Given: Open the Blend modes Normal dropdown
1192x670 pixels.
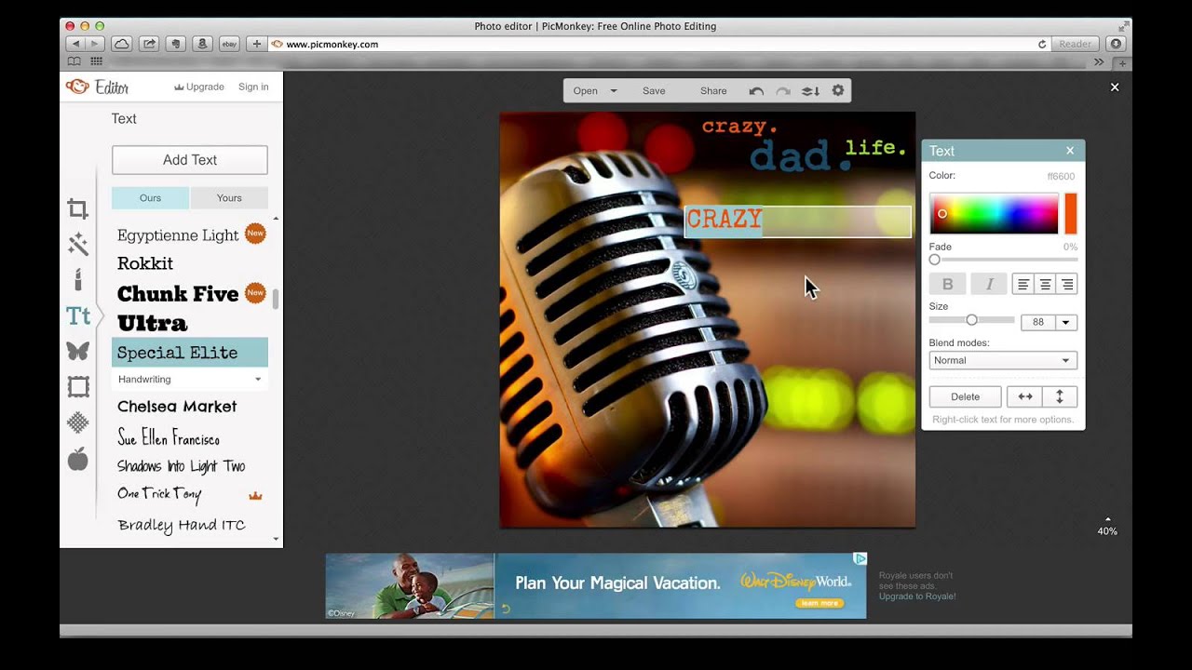Looking at the screenshot, I should 1003,360.
